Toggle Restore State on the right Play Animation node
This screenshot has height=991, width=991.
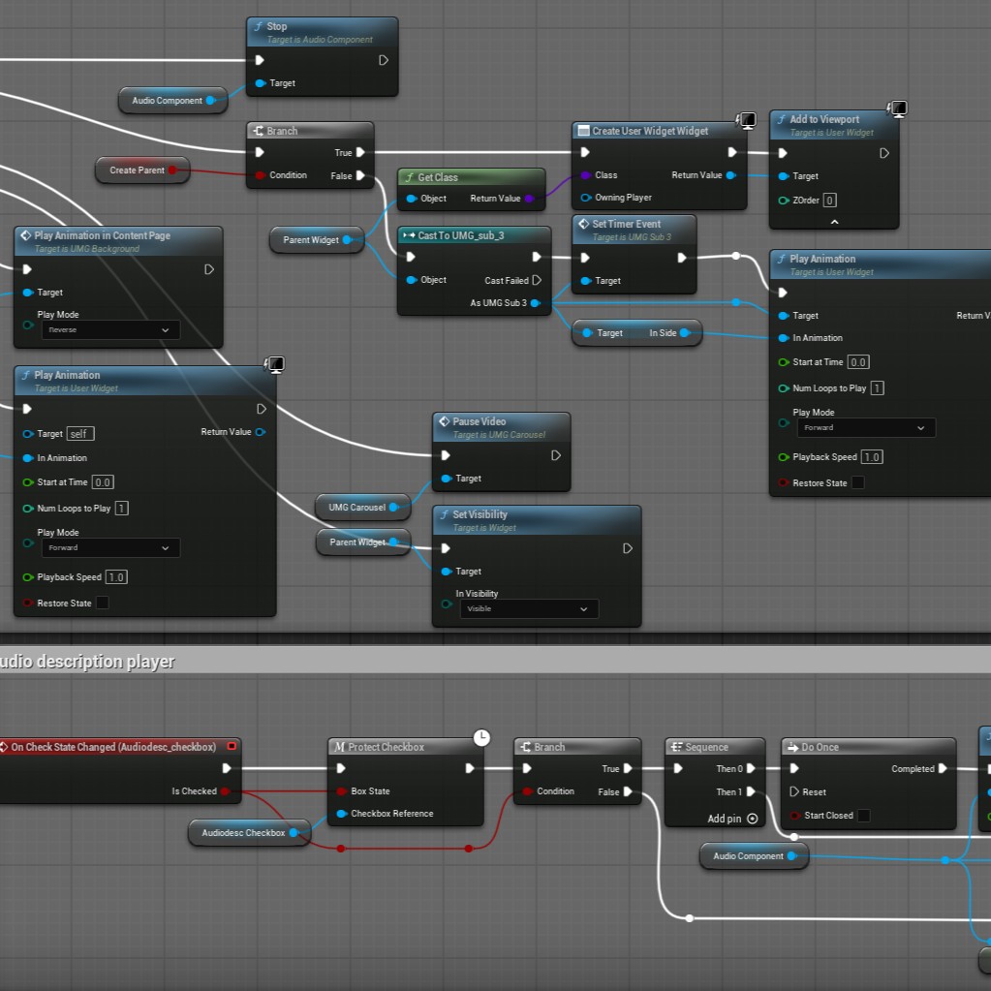point(857,482)
